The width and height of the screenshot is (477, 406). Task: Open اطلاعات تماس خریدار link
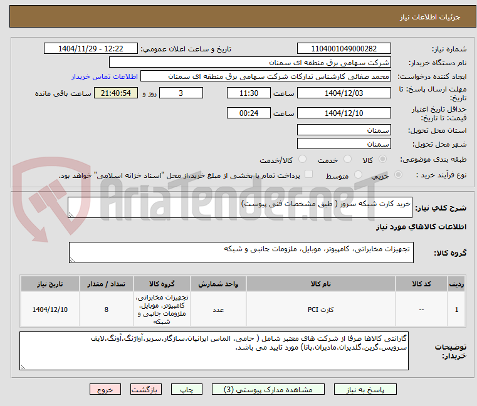coord(105,76)
